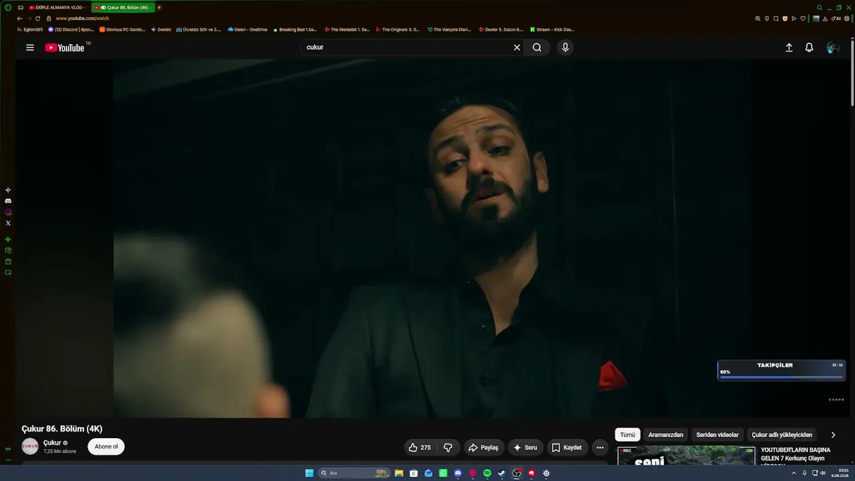Image resolution: width=855 pixels, height=481 pixels.
Task: Open the YOUTUBER'LARIN BAŞINA GELEN recommended video thumbnail
Action: [x=686, y=456]
